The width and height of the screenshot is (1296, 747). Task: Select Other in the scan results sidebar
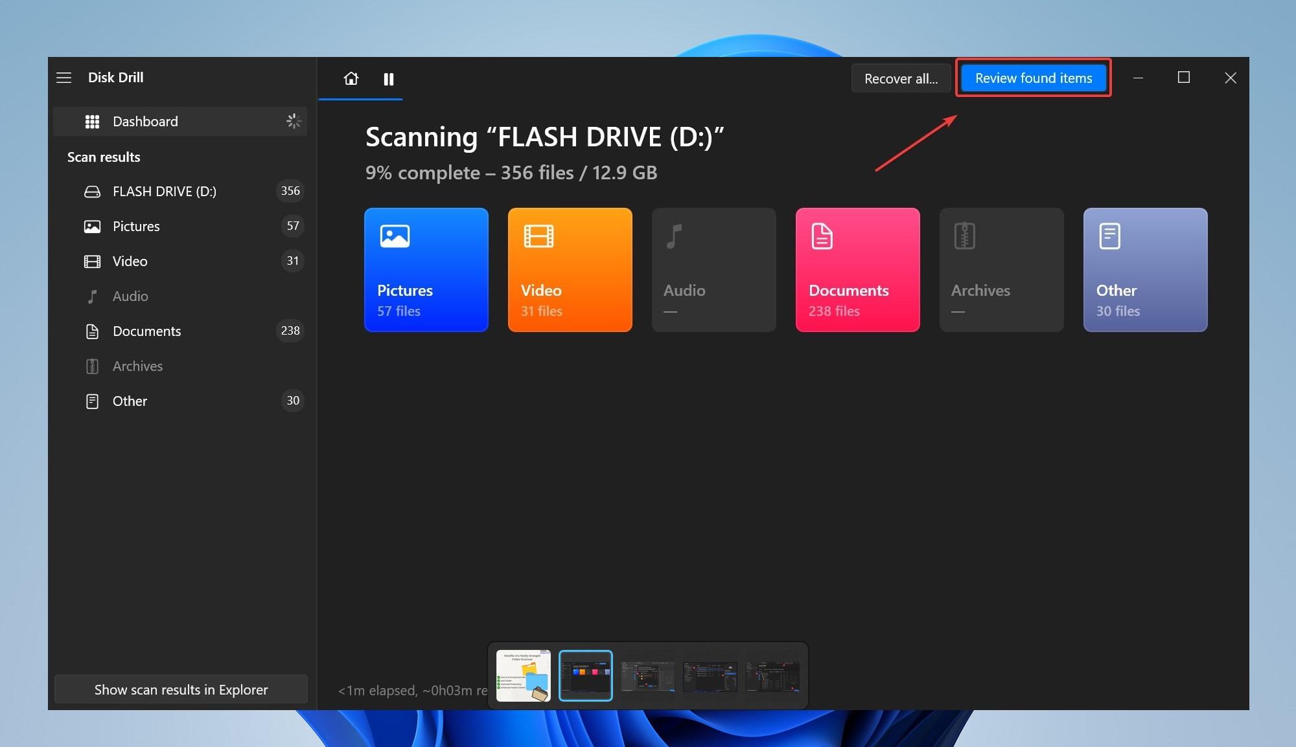click(x=128, y=400)
